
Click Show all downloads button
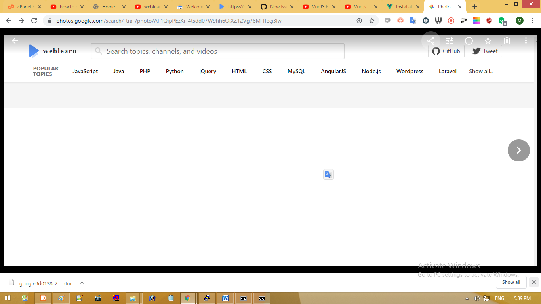click(x=511, y=282)
